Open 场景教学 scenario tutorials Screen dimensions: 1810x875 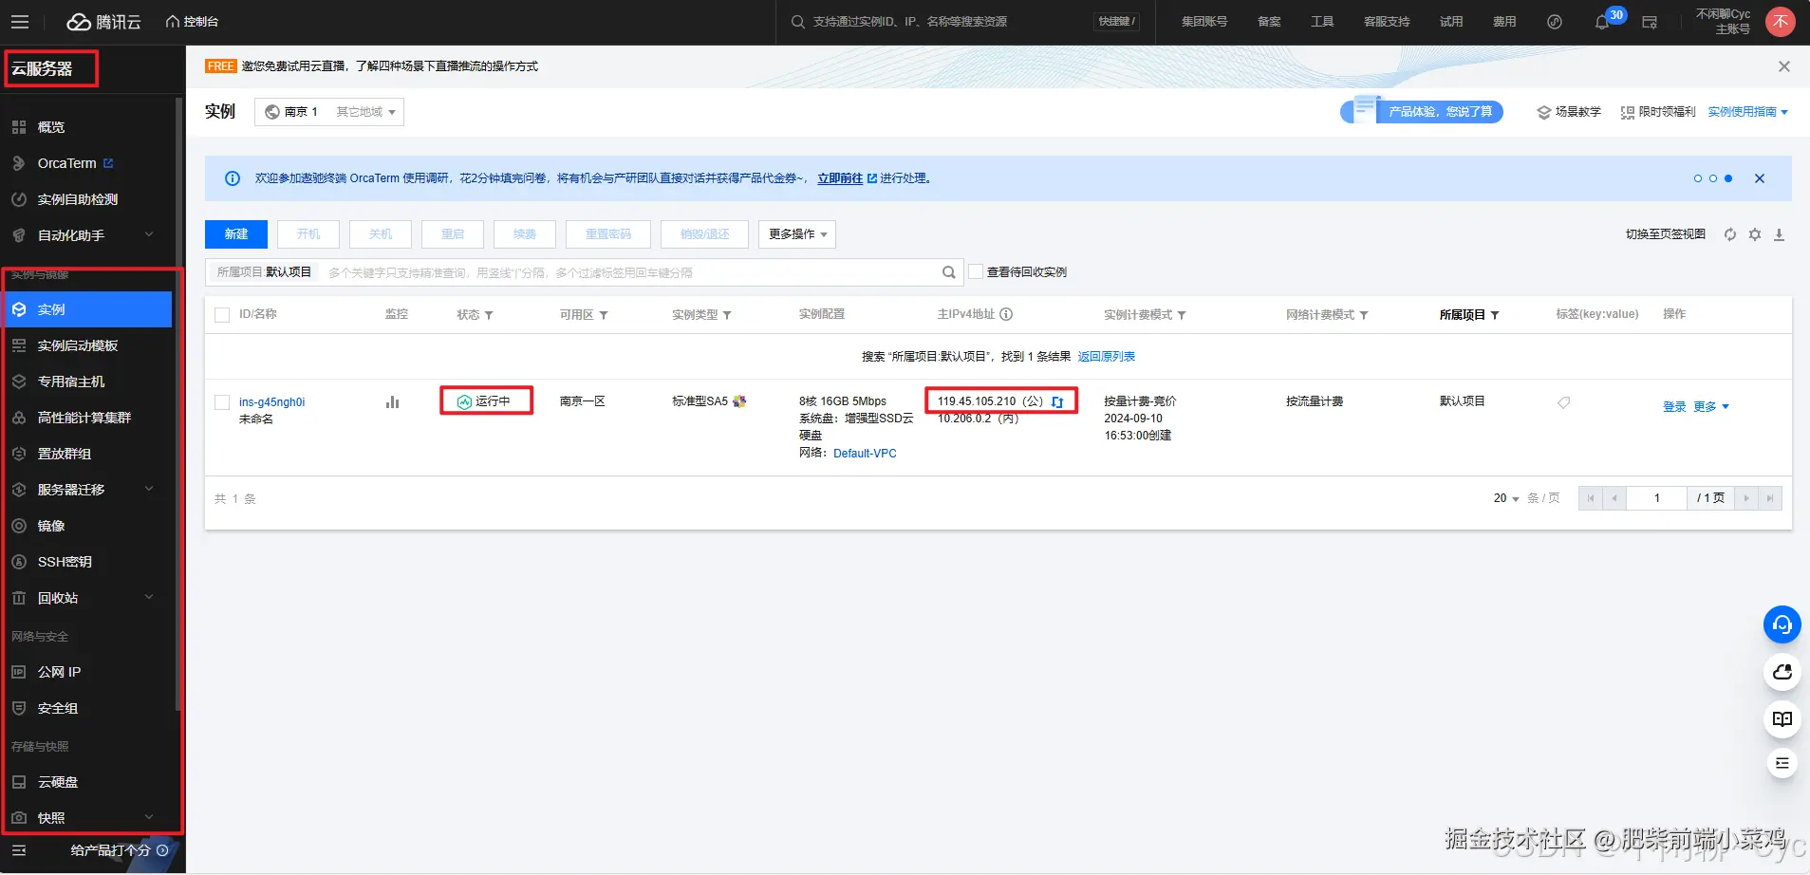click(x=1569, y=112)
